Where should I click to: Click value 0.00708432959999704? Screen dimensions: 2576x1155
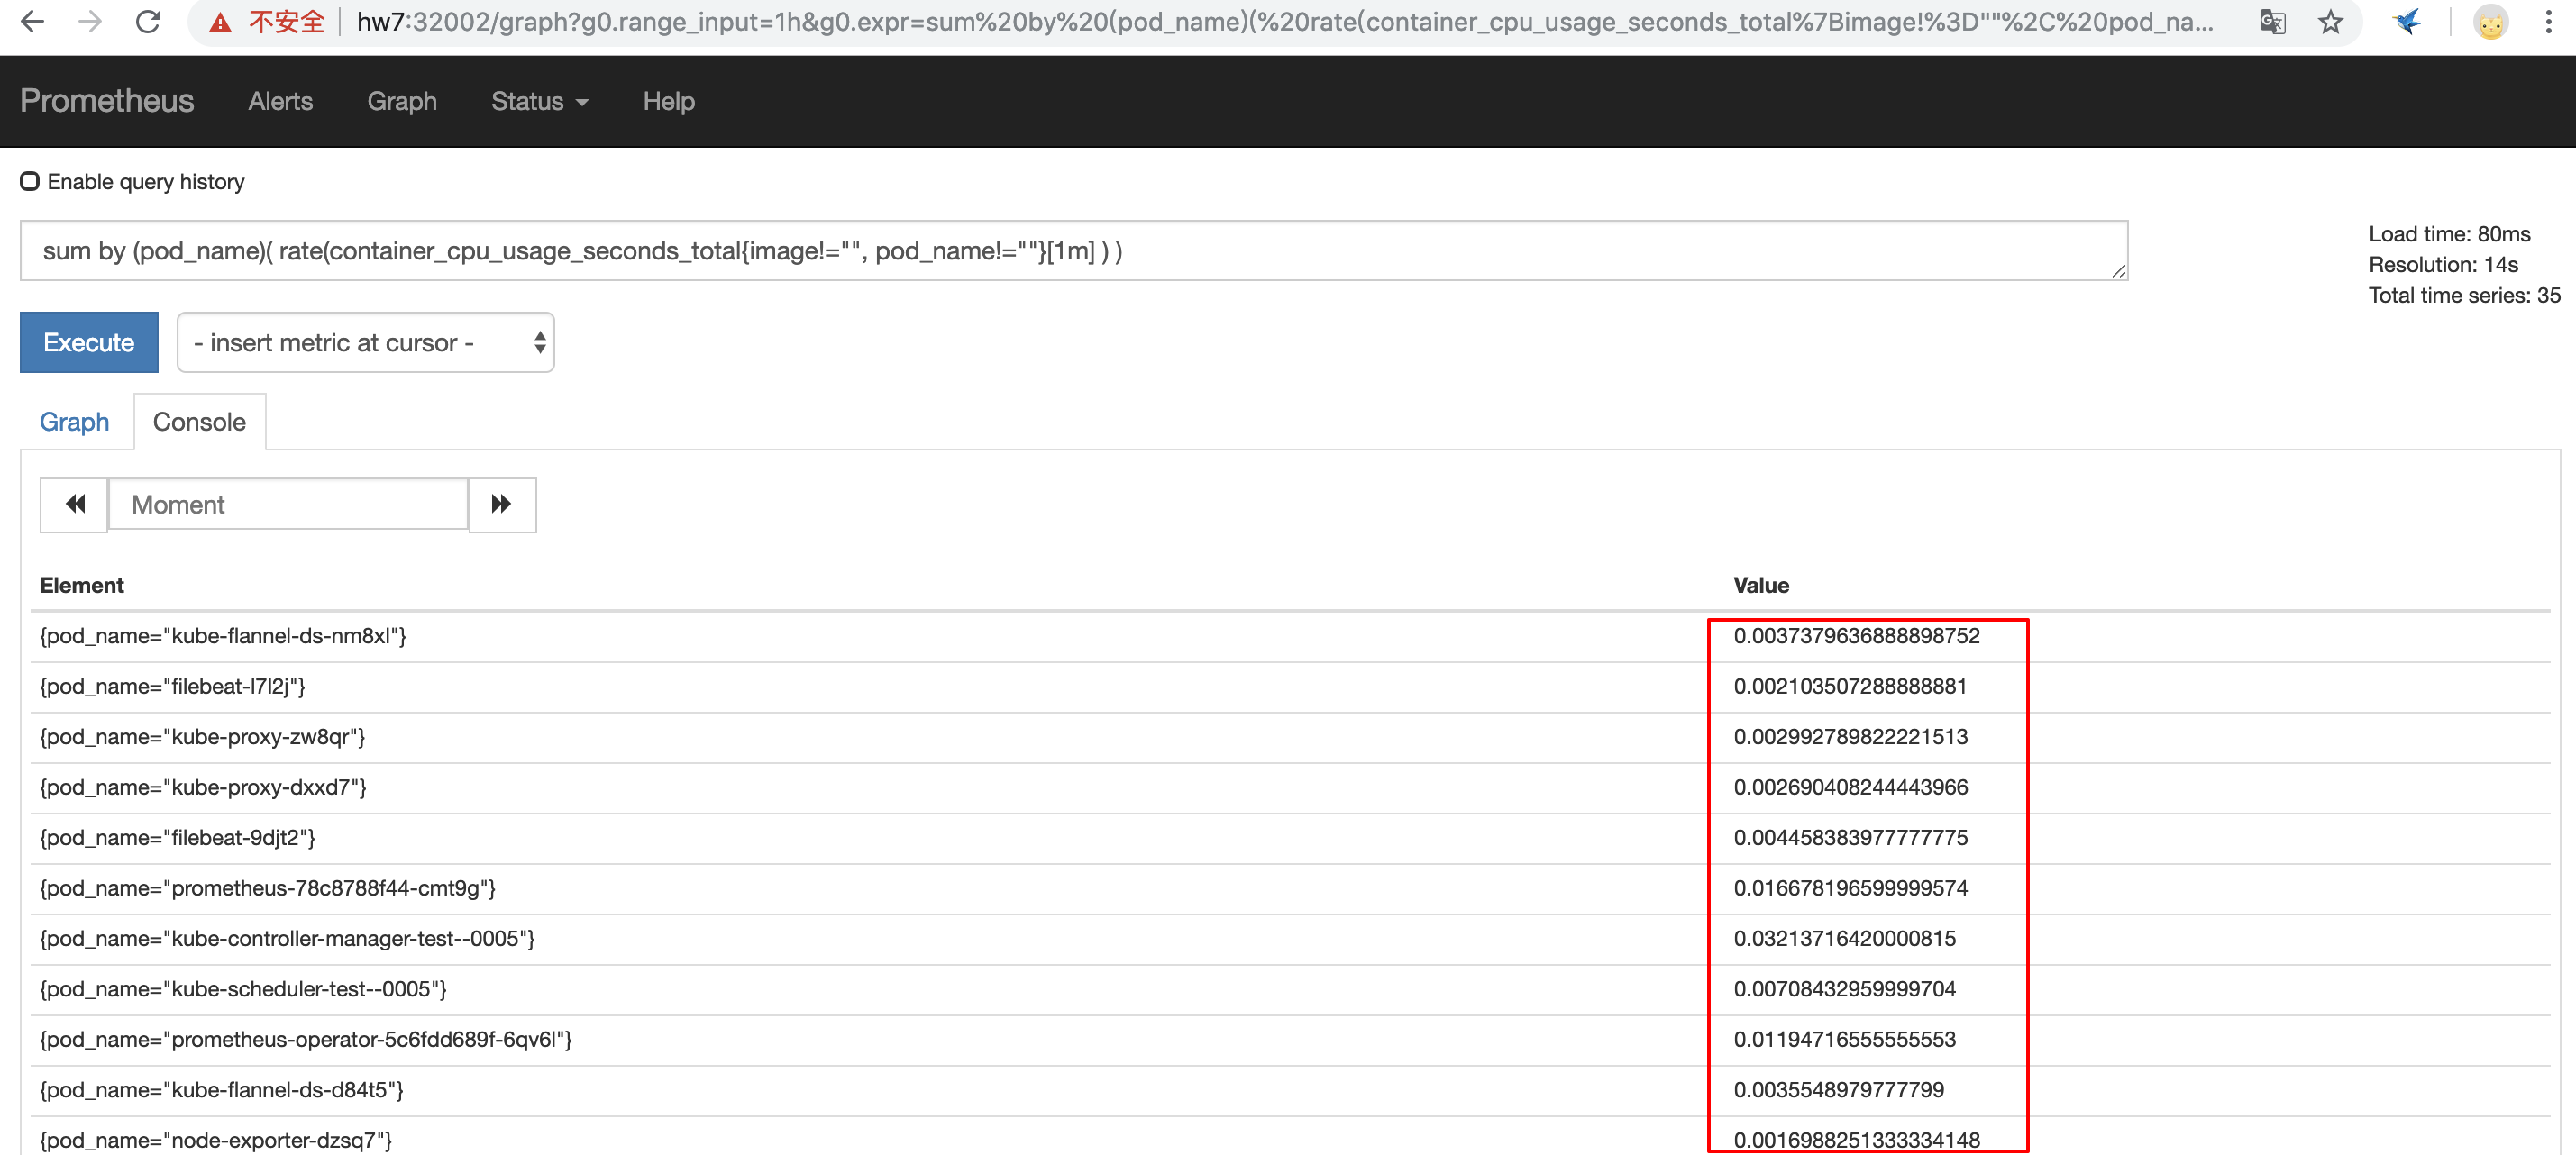(1844, 989)
